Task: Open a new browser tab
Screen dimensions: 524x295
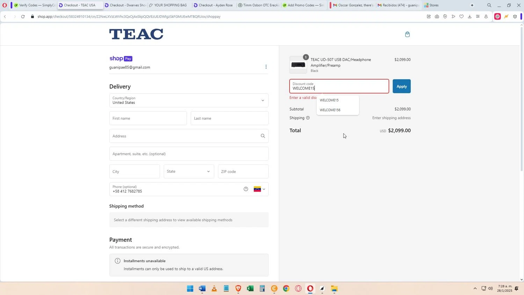Action: pyautogui.click(x=472, y=5)
